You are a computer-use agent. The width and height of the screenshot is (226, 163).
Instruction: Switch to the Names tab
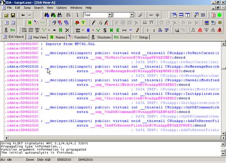click(58, 37)
